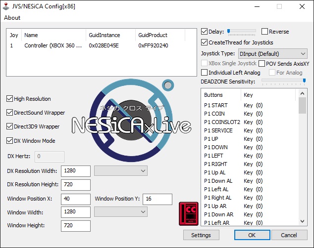Screen dimensions: 314x248
Task: Select the P1 COINSLOT2 row
Action: [249, 122]
